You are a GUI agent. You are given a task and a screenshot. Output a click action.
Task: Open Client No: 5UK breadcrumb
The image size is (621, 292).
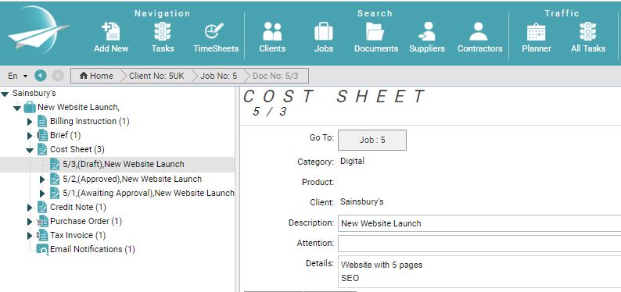click(x=156, y=76)
